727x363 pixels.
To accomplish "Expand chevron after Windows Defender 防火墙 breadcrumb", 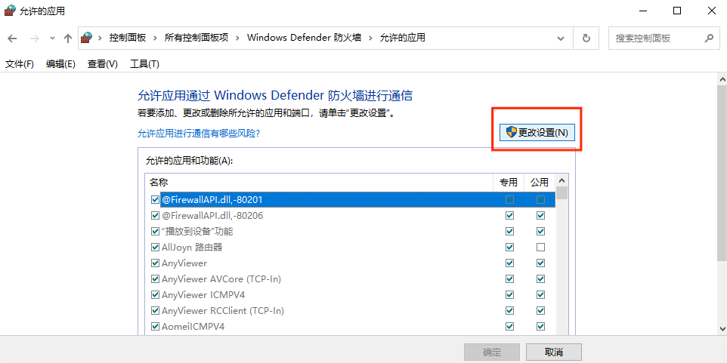I will click(370, 38).
